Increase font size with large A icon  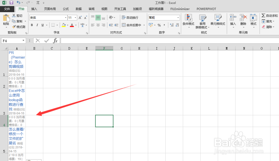click(80, 18)
